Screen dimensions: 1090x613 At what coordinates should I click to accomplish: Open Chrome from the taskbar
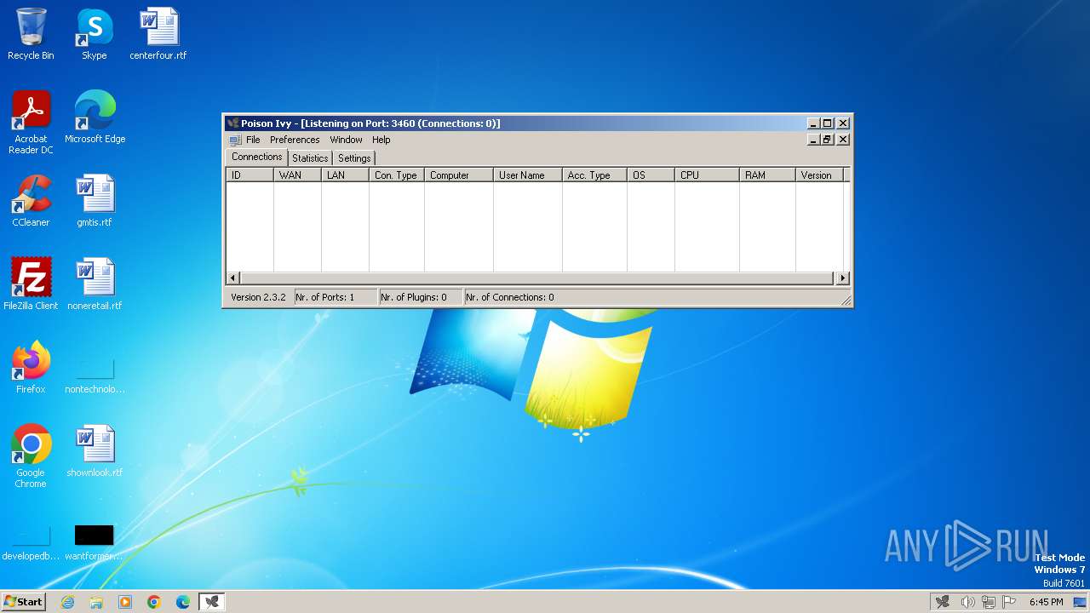(x=154, y=602)
